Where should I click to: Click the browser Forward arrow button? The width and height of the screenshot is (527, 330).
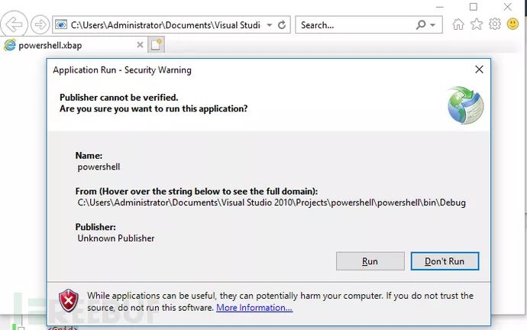[x=40, y=24]
